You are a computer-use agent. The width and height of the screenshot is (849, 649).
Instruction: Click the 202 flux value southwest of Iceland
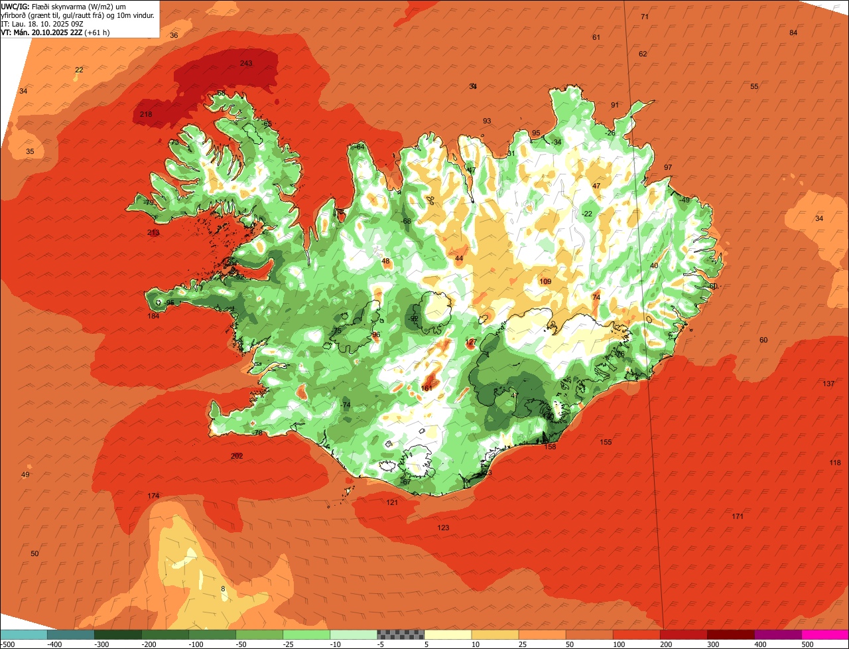(237, 456)
